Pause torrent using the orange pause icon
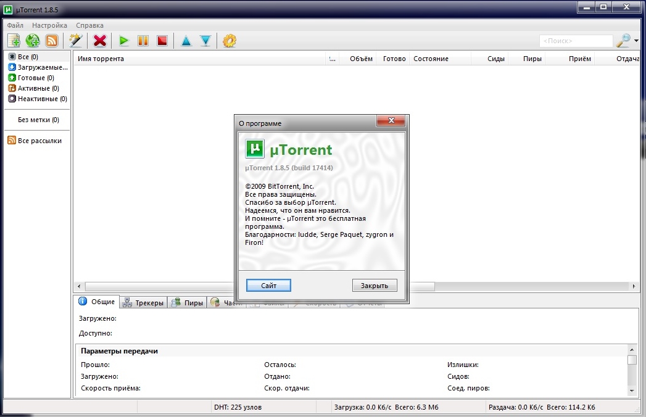Viewport: 646px width, 417px height. click(143, 41)
